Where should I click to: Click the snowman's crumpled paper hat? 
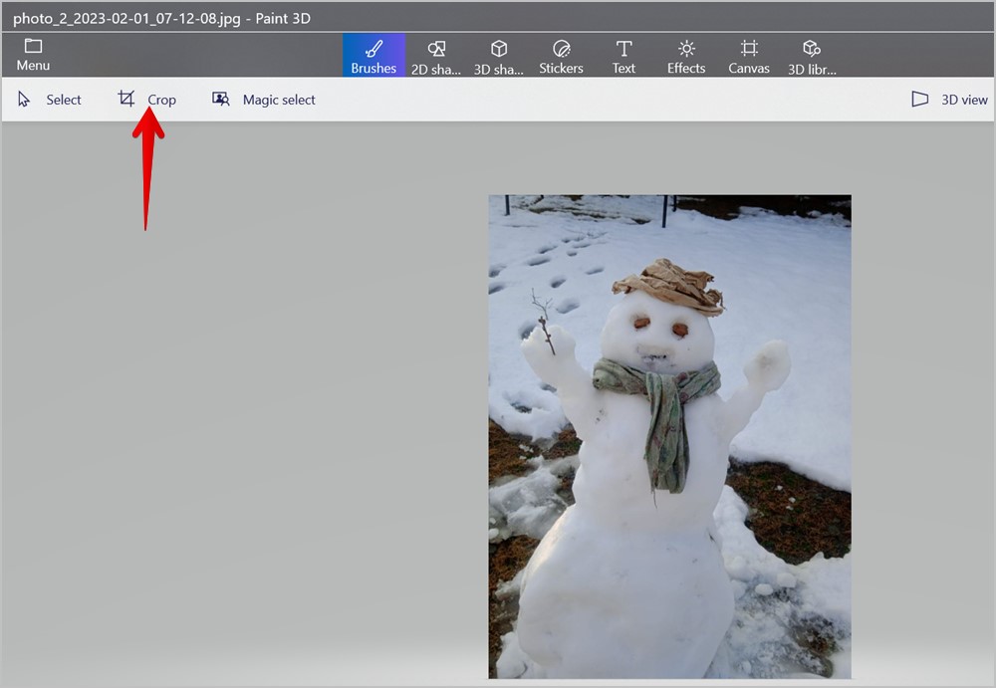[x=668, y=286]
